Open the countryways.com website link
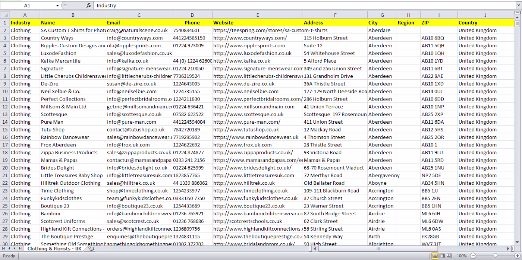This screenshot has height=260, width=522. pos(250,38)
